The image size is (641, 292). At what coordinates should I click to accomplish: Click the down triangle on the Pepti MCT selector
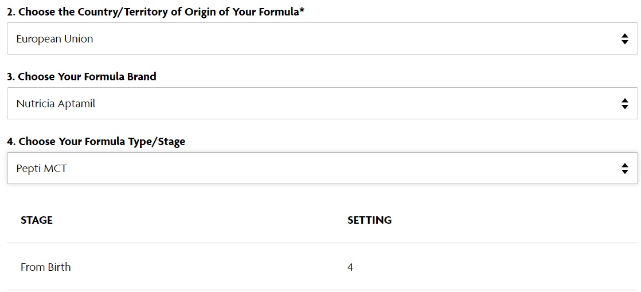point(624,172)
